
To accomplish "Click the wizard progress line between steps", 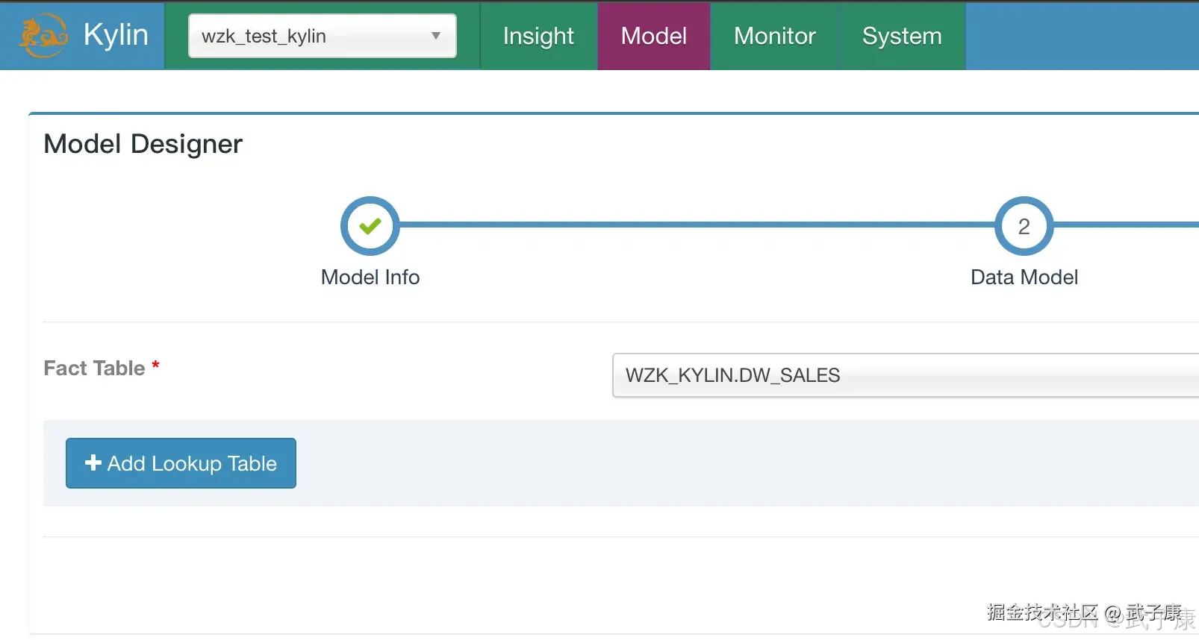I will click(694, 225).
